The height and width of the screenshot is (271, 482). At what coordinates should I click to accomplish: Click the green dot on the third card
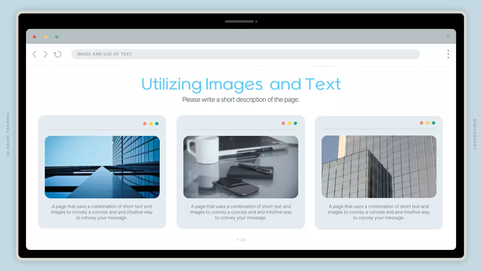(x=433, y=123)
